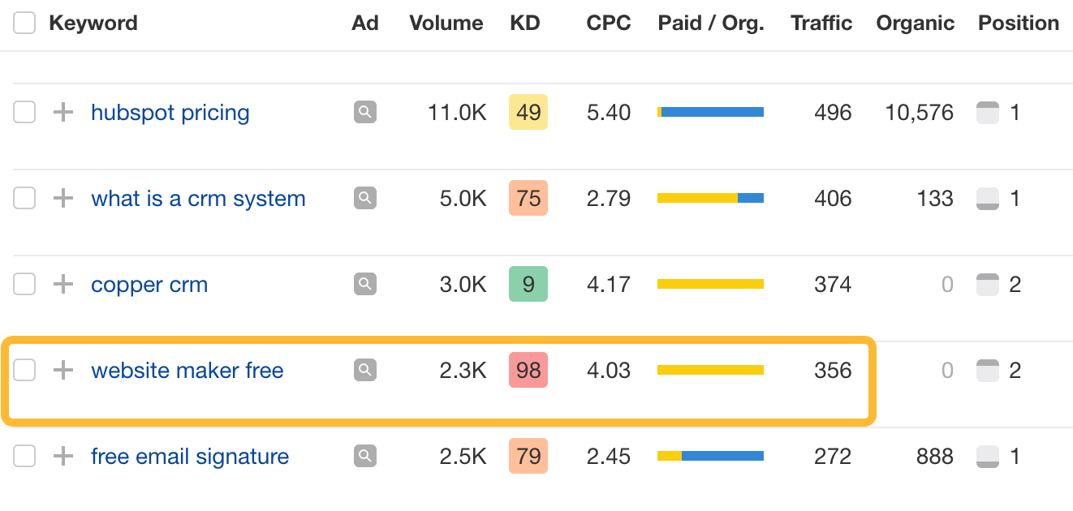Viewport: 1073px width, 511px height.
Task: Click the website maker free keyword link
Action: (187, 370)
